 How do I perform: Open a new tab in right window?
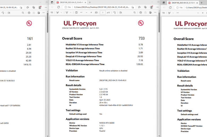tap(201, 3)
